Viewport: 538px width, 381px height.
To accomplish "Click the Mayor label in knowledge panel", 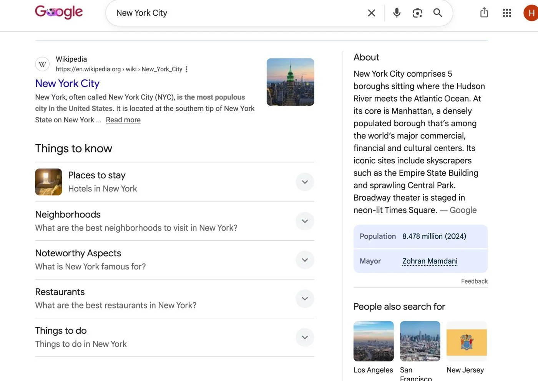I will click(370, 261).
